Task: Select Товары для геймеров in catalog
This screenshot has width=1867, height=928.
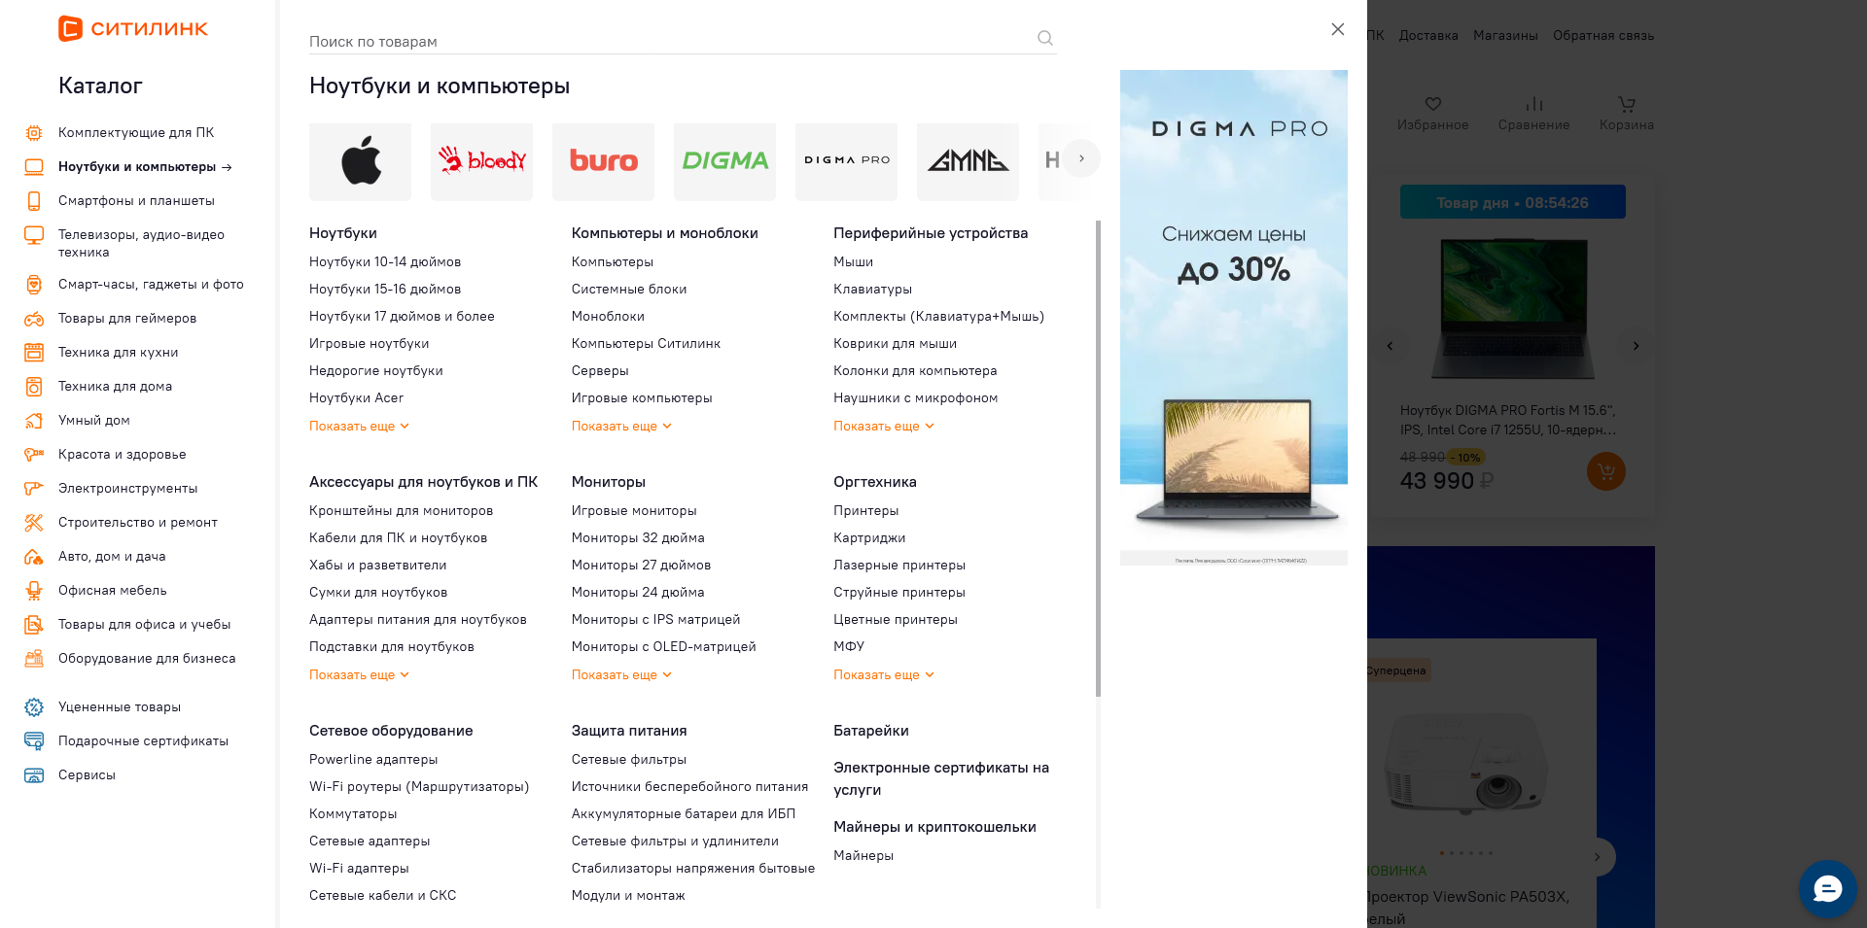Action: click(x=127, y=319)
